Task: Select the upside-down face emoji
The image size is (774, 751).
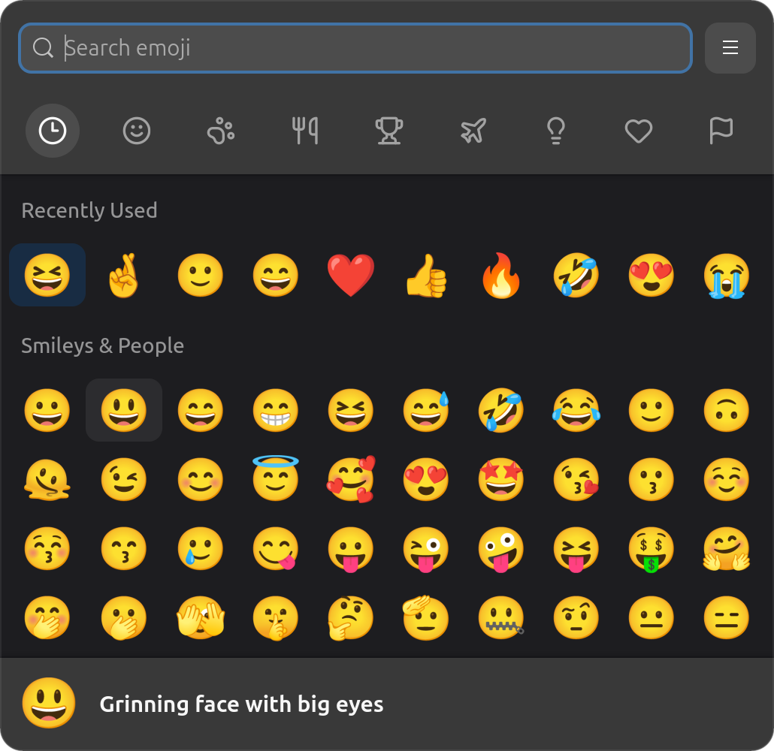Action: (x=727, y=410)
